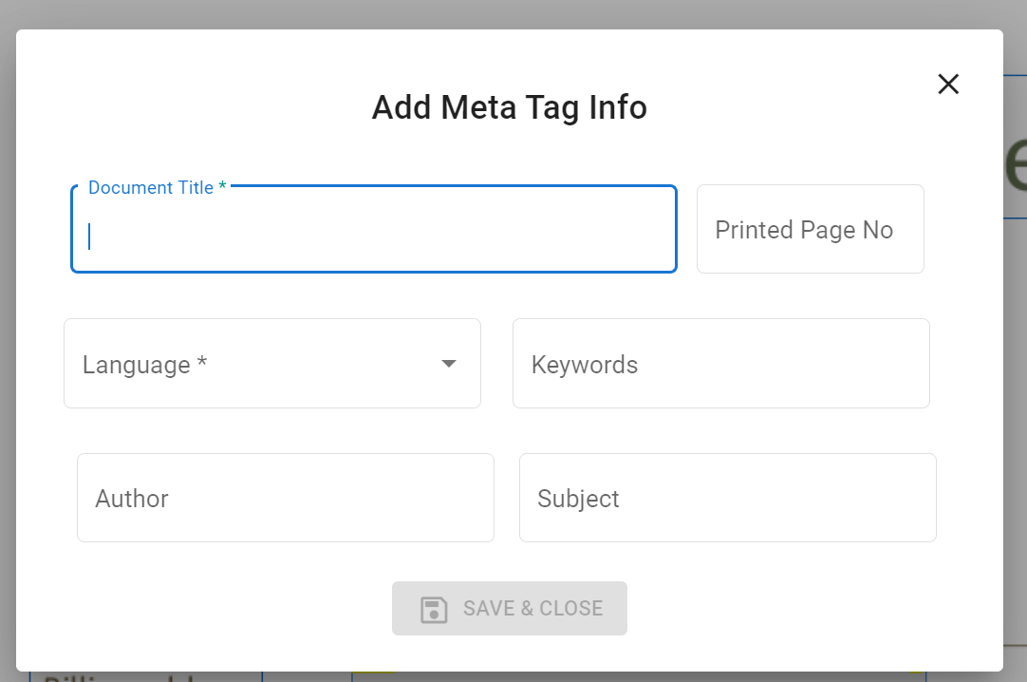Click the "Add Meta Tag Info" heading
The image size is (1027, 682).
[509, 107]
